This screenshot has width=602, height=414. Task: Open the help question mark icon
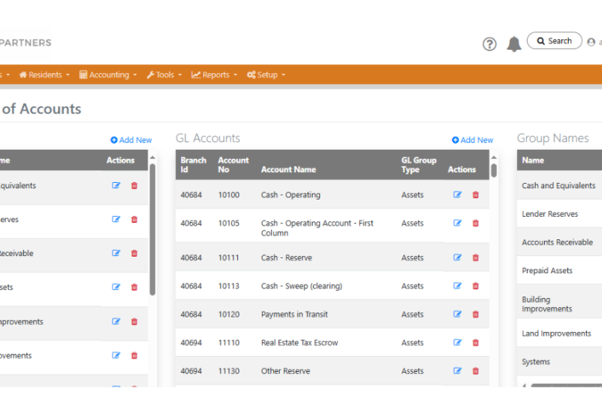[x=489, y=44]
